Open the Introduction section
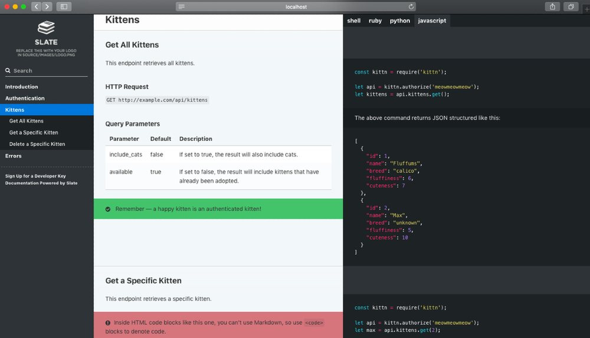The height and width of the screenshot is (338, 590). 22,87
